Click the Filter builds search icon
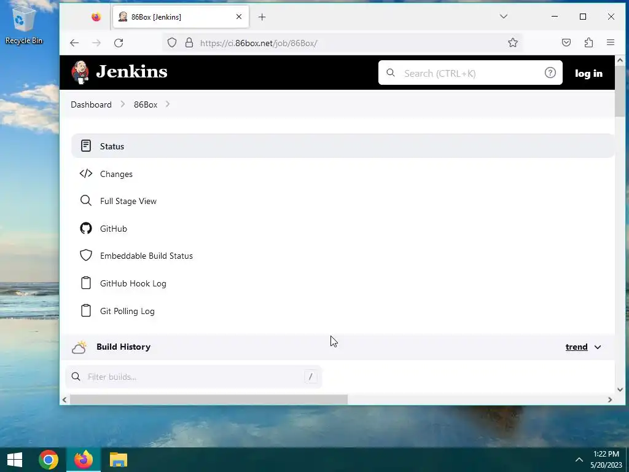The image size is (629, 472). pos(76,377)
